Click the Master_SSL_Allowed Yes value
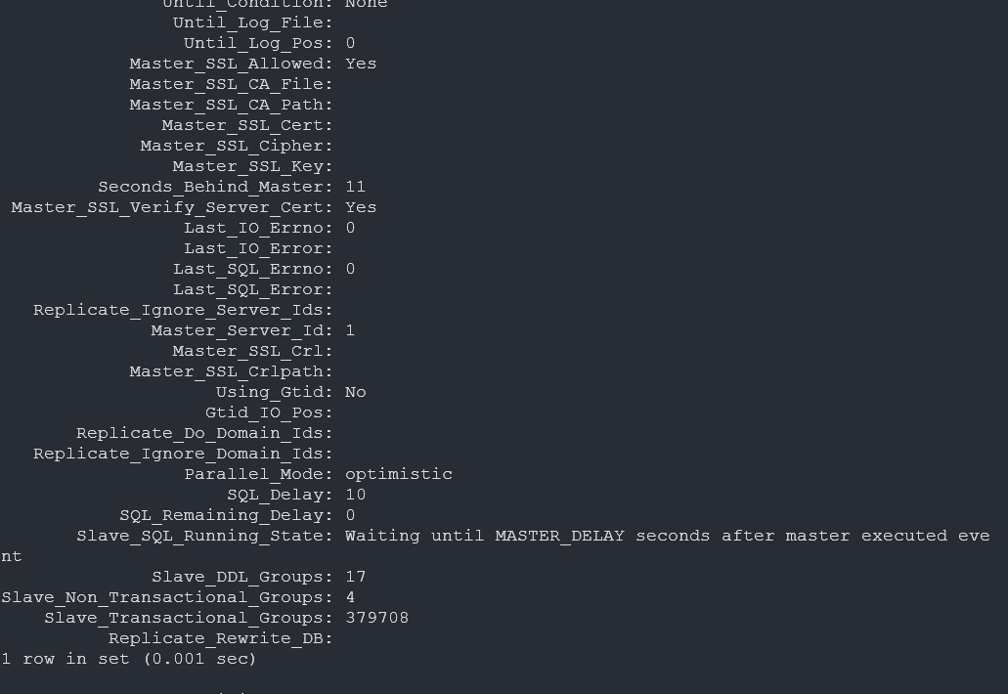The height and width of the screenshot is (694, 1008). pyautogui.click(x=361, y=64)
